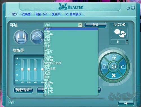
Task: Click the Karaoke key value field
Action: [118, 42]
